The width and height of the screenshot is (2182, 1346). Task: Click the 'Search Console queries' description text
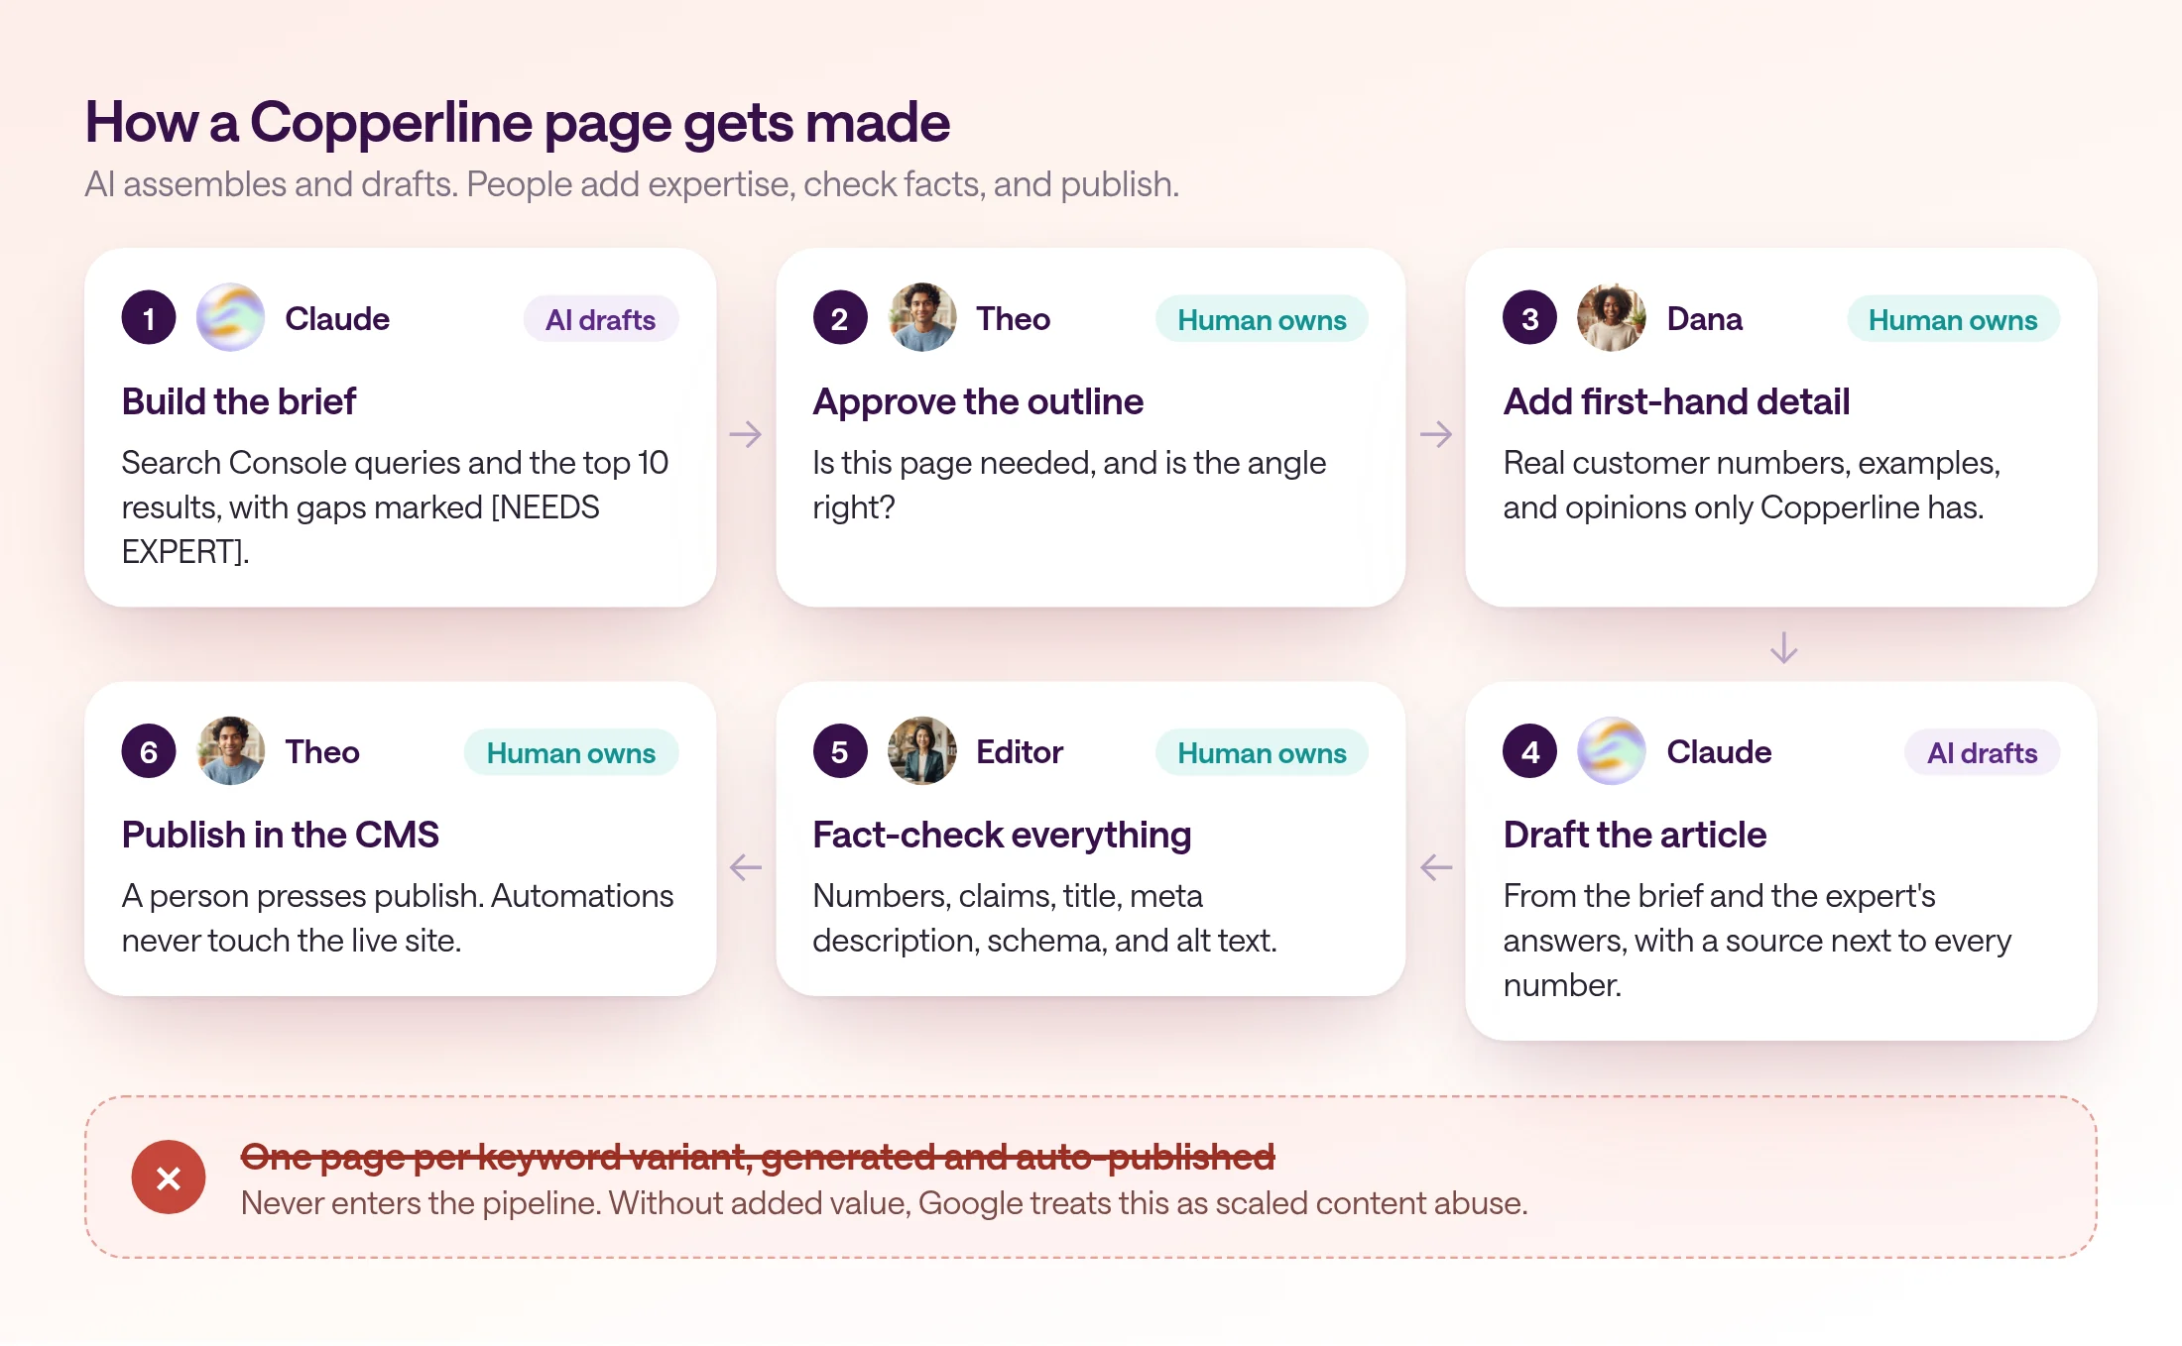click(x=395, y=506)
